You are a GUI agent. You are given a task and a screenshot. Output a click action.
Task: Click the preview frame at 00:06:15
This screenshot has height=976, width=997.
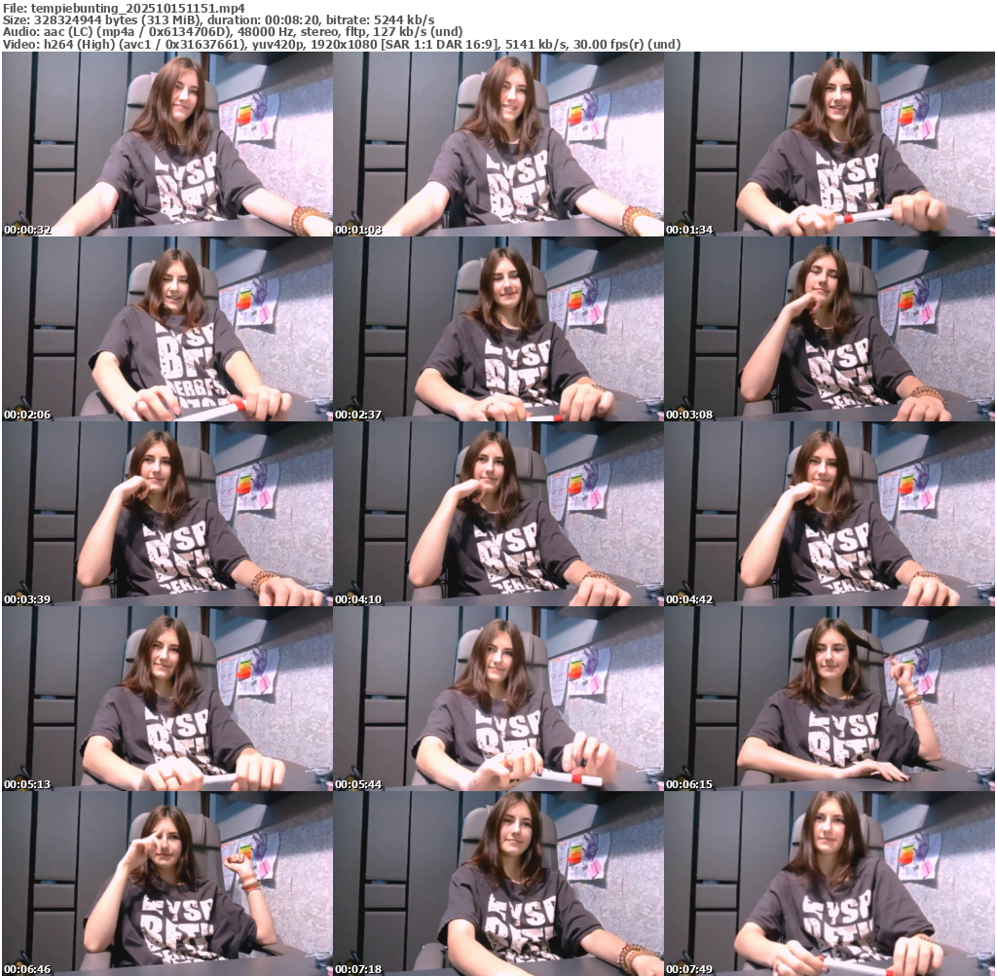830,699
